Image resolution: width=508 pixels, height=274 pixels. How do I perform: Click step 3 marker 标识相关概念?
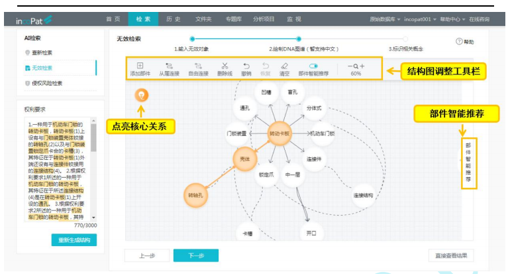tap(405, 39)
